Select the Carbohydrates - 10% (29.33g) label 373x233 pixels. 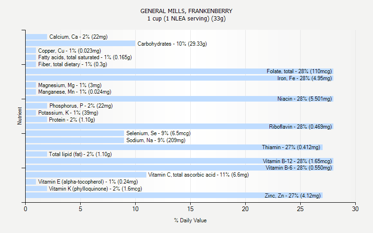(x=172, y=44)
